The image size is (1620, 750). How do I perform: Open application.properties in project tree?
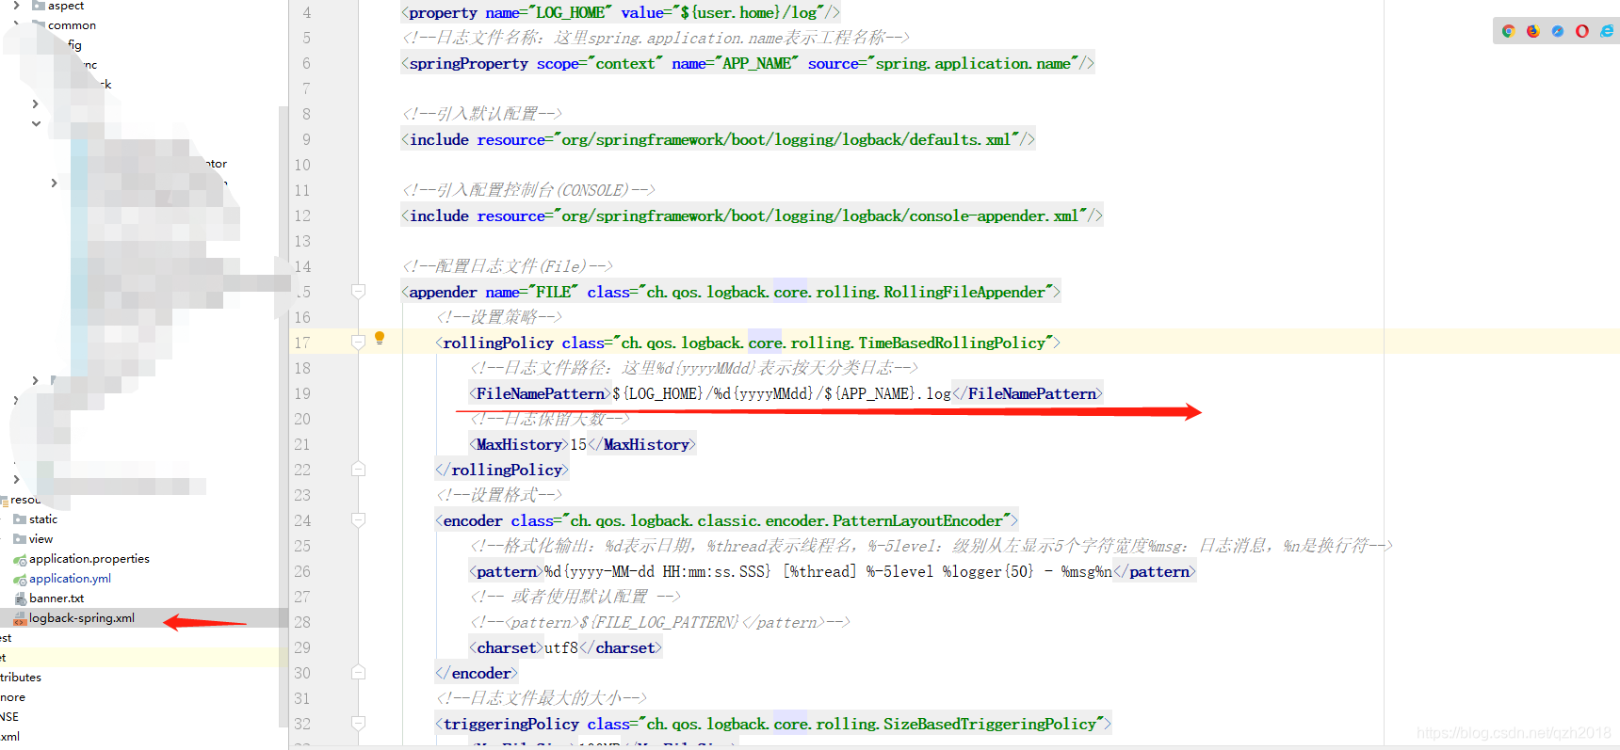click(x=89, y=559)
